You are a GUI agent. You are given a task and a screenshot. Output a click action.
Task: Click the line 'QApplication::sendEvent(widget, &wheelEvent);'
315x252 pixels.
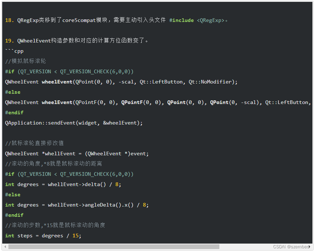(74, 123)
